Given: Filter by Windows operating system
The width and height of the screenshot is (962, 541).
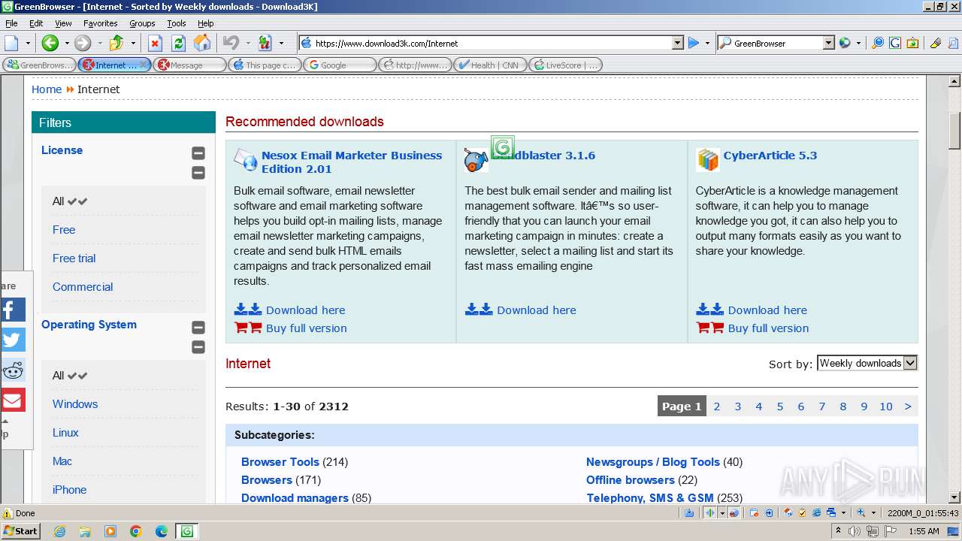Looking at the screenshot, I should [x=75, y=404].
